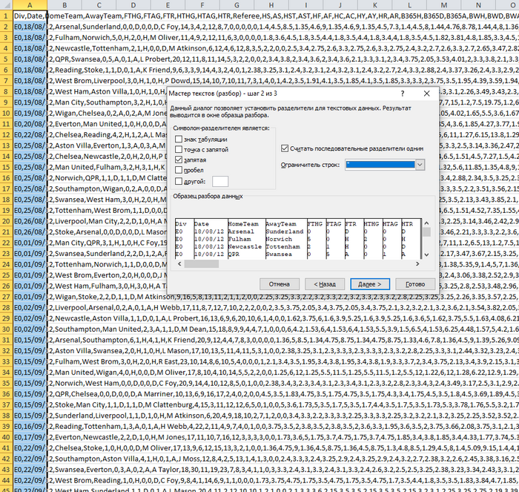The height and width of the screenshot is (492, 519).
Task: Click preview horizontal scroll left arrow
Action: 179,264
